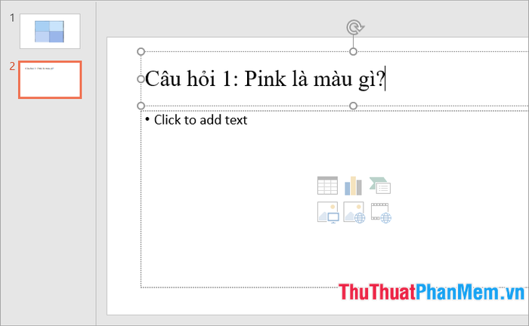Click the Insert Table icon in placeholder
The image size is (529, 326).
(327, 186)
